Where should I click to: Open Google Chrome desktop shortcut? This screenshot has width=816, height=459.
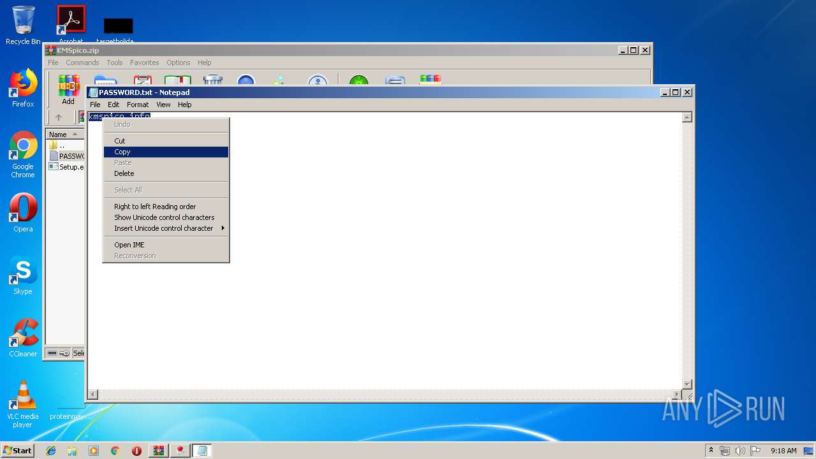point(23,154)
